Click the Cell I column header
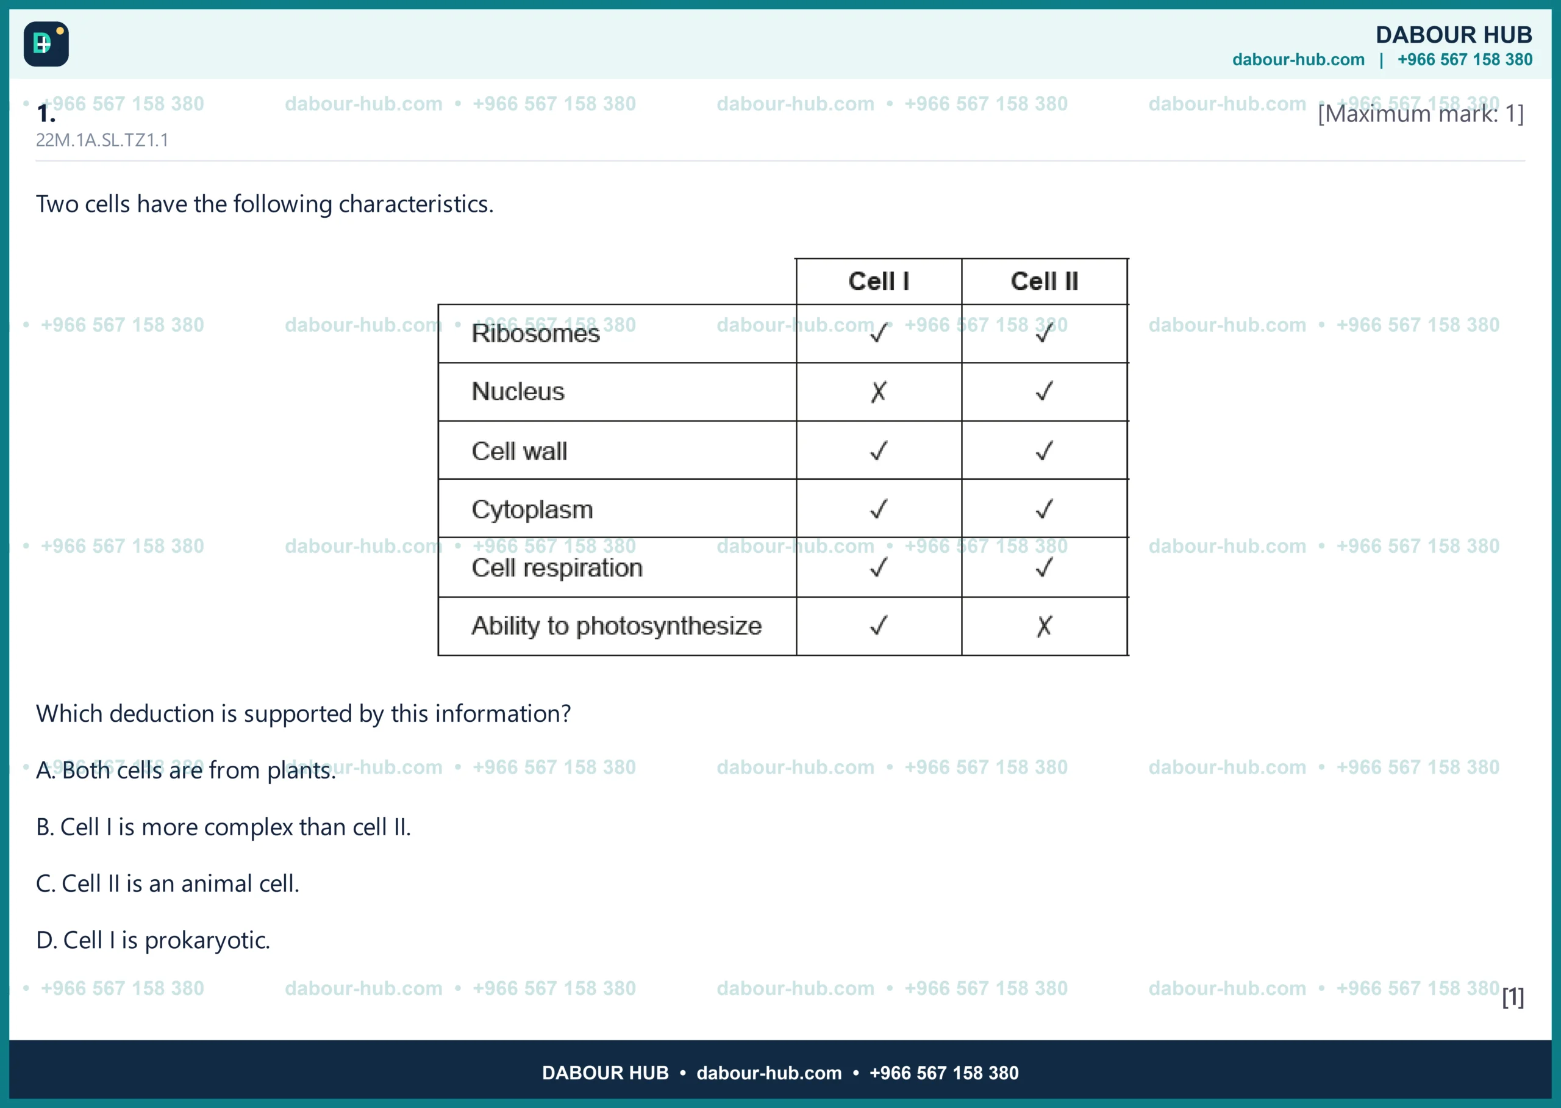This screenshot has height=1108, width=1561. click(x=879, y=281)
